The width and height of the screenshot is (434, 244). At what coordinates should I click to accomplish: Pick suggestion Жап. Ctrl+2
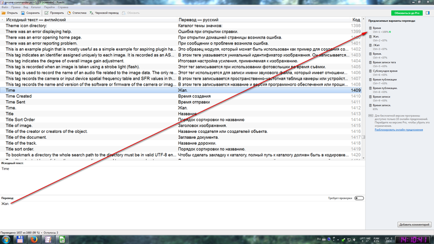tap(378, 38)
